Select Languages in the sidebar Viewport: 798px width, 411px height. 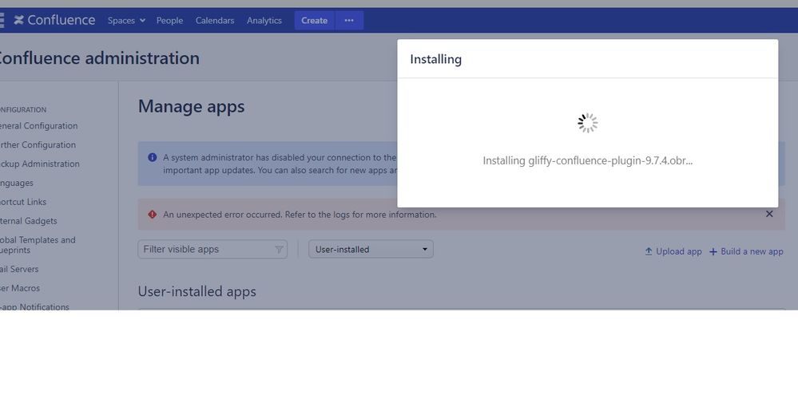point(16,183)
